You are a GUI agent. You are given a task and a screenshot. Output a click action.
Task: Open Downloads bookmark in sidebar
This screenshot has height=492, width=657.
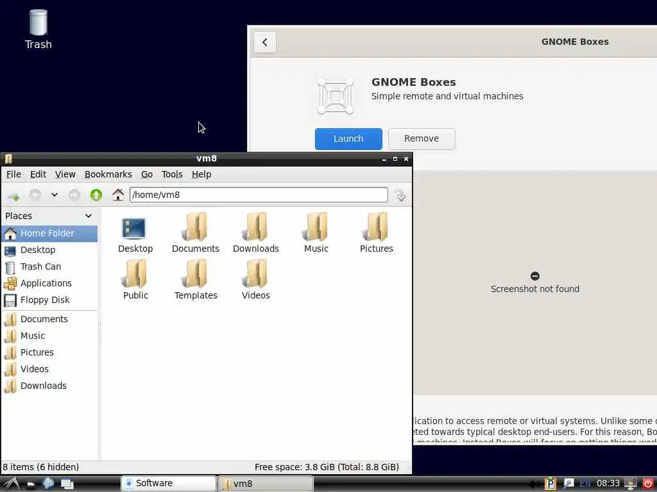pyautogui.click(x=49, y=386)
